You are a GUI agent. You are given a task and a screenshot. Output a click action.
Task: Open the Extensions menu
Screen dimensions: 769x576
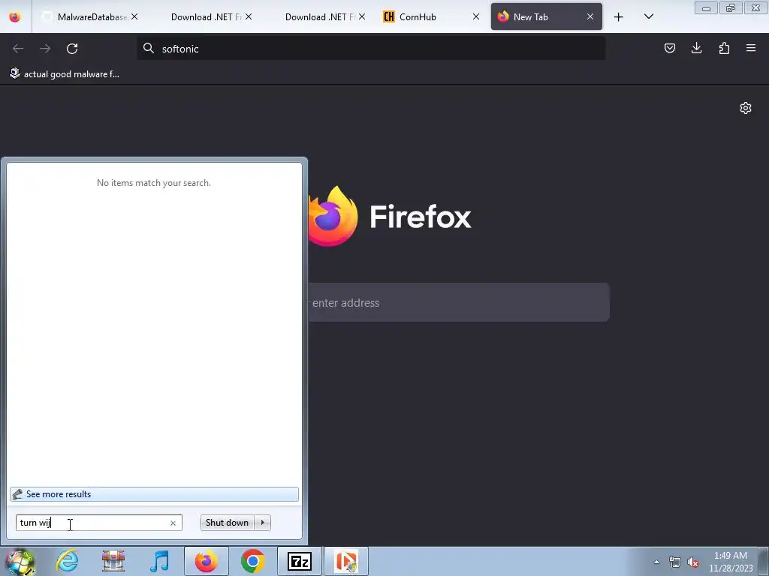pyautogui.click(x=724, y=48)
